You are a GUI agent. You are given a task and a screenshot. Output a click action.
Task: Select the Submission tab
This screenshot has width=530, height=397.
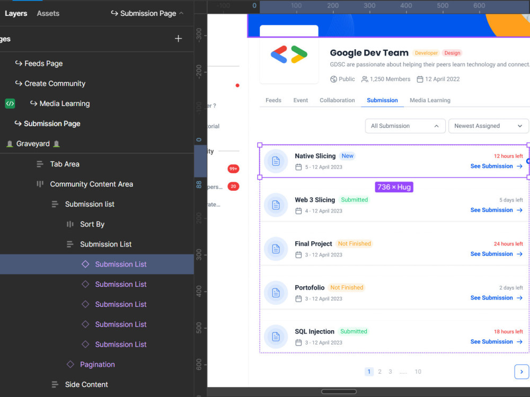click(382, 100)
